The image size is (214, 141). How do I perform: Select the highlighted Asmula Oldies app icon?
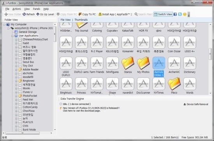click(159, 63)
